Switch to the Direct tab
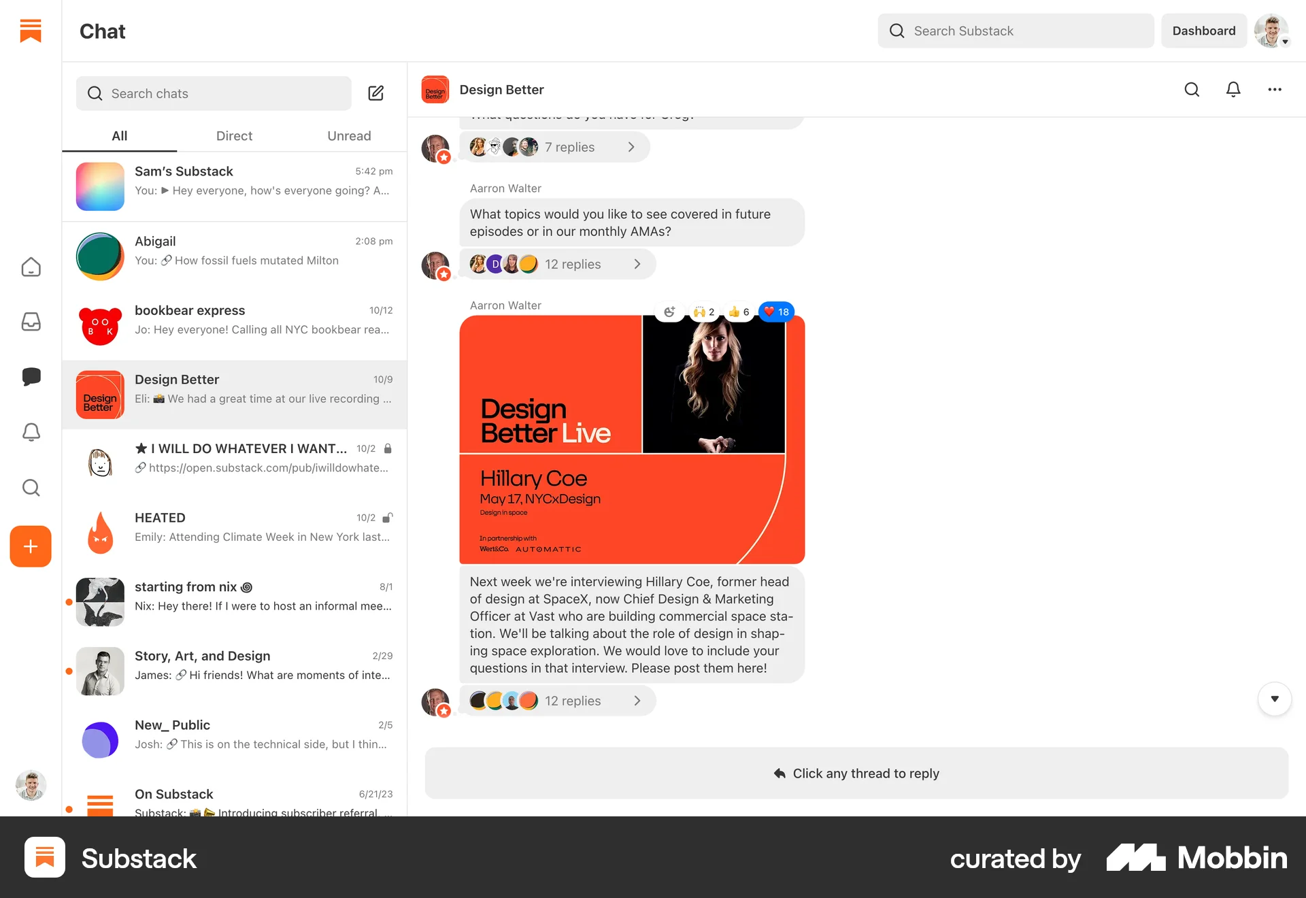 click(x=234, y=135)
